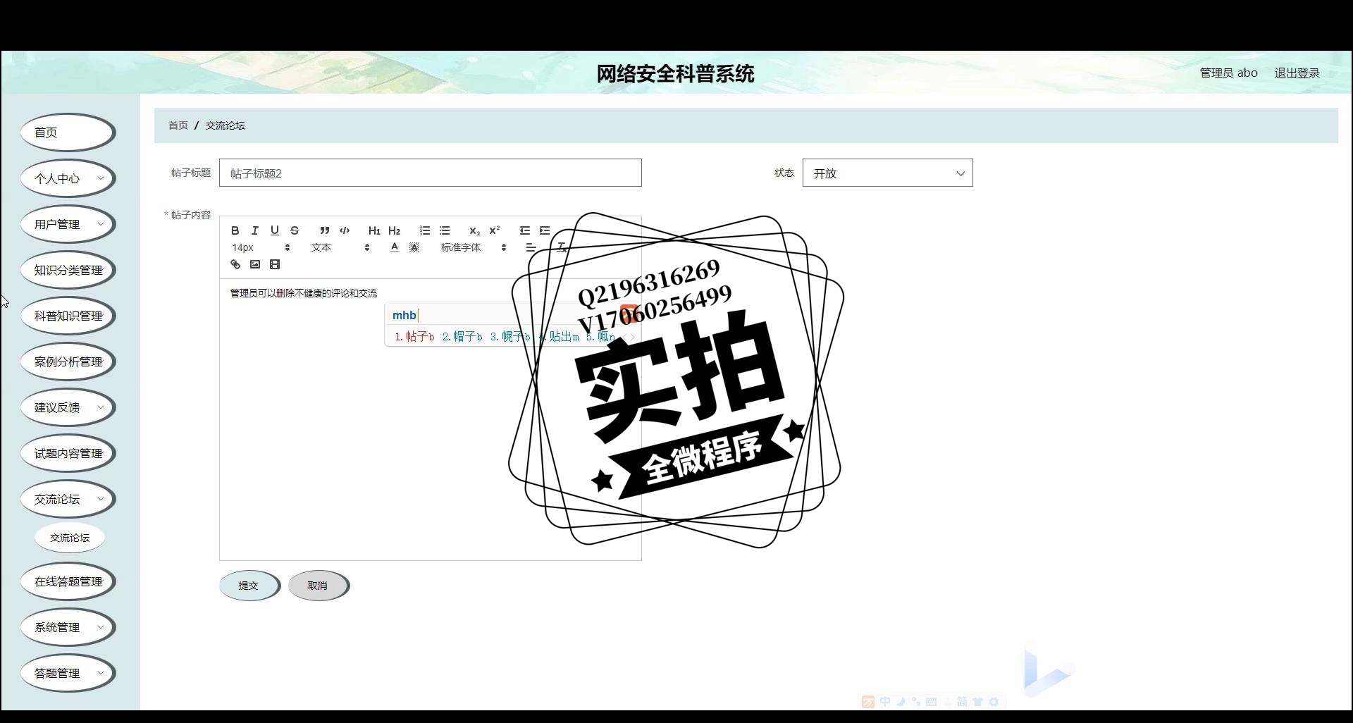This screenshot has width=1353, height=723.
Task: Decrease indent with the outdent icon
Action: pos(525,230)
